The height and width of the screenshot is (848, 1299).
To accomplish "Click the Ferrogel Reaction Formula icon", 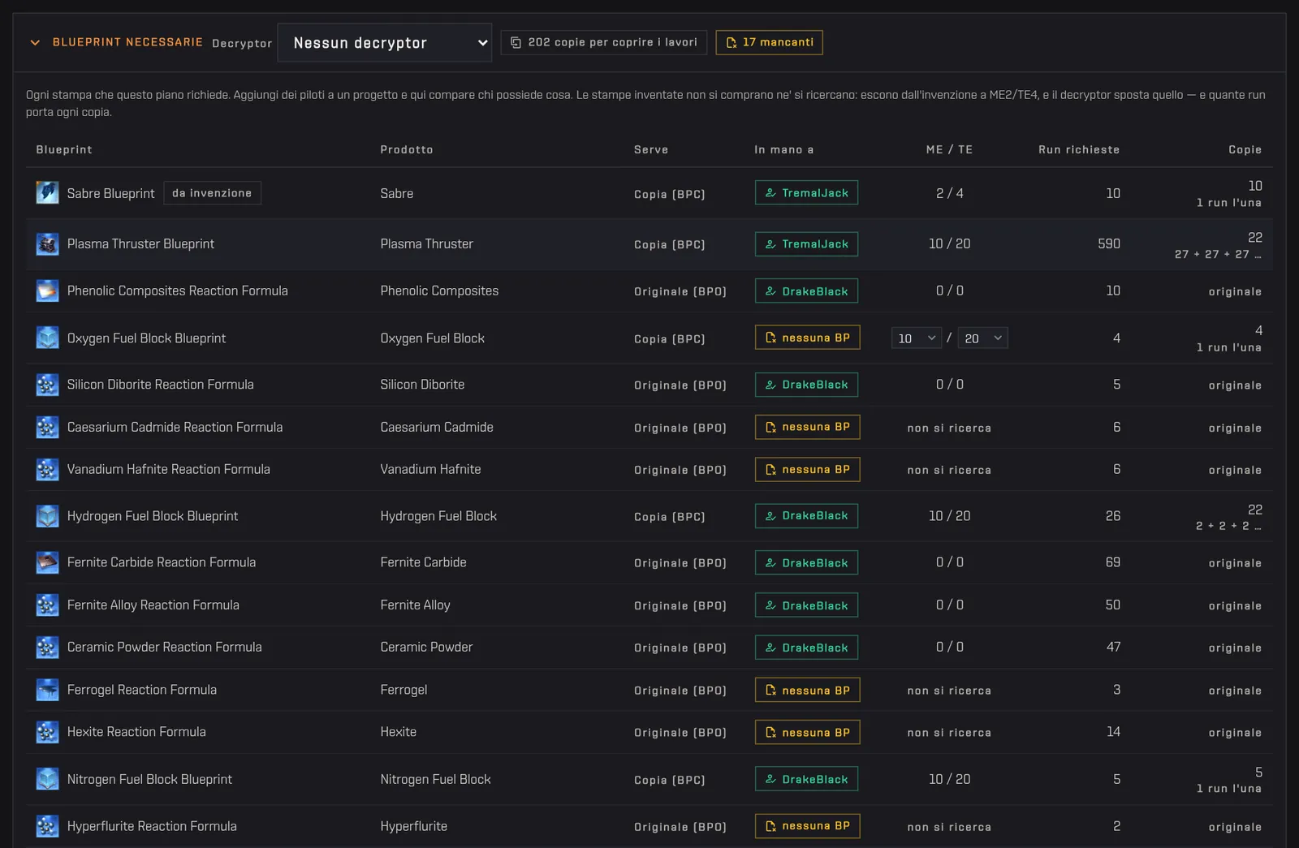I will [x=47, y=690].
